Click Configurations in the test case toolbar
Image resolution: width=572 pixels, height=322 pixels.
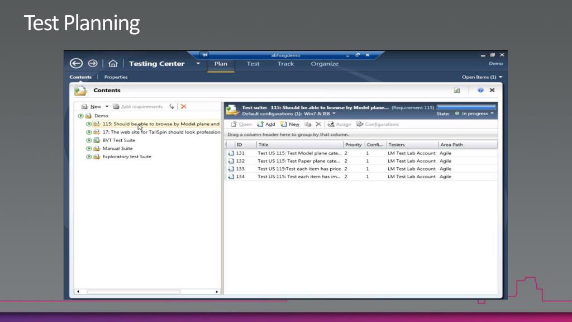pyautogui.click(x=378, y=125)
